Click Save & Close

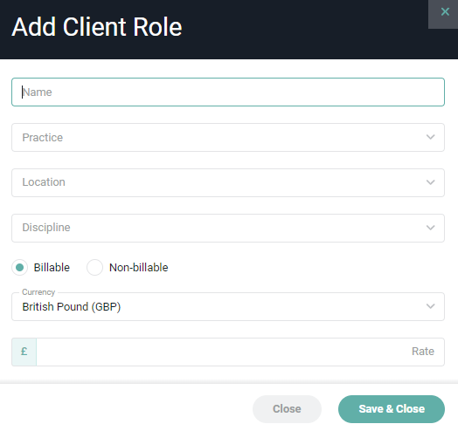392,409
